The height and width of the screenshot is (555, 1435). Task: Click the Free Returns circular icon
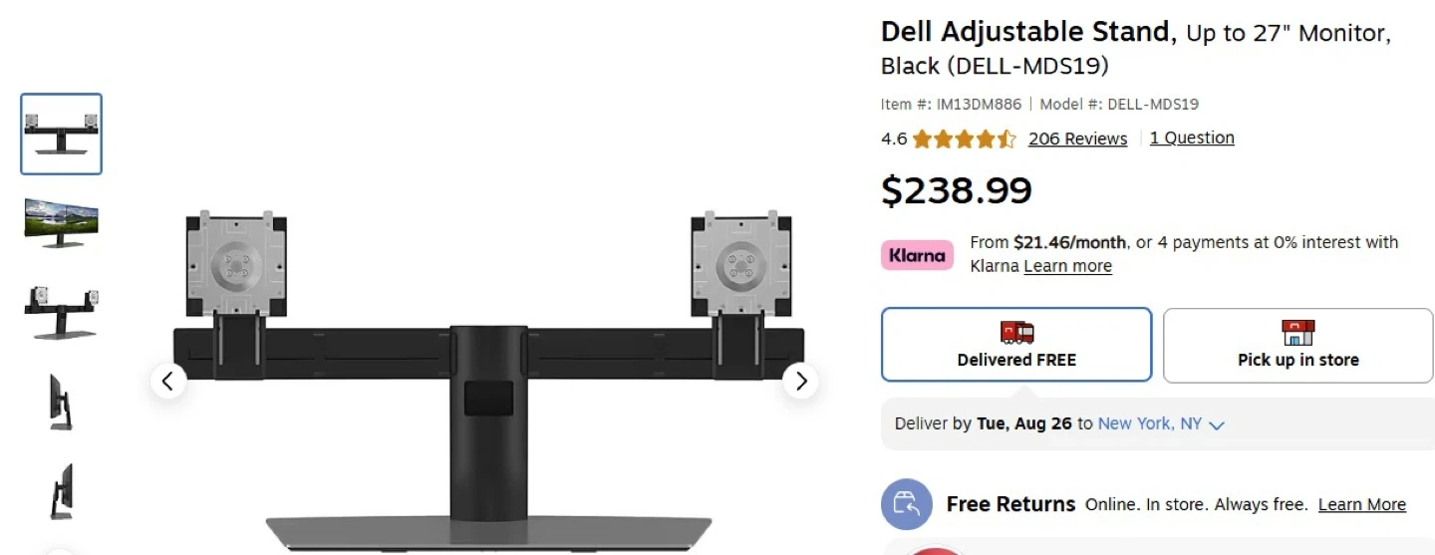point(906,504)
